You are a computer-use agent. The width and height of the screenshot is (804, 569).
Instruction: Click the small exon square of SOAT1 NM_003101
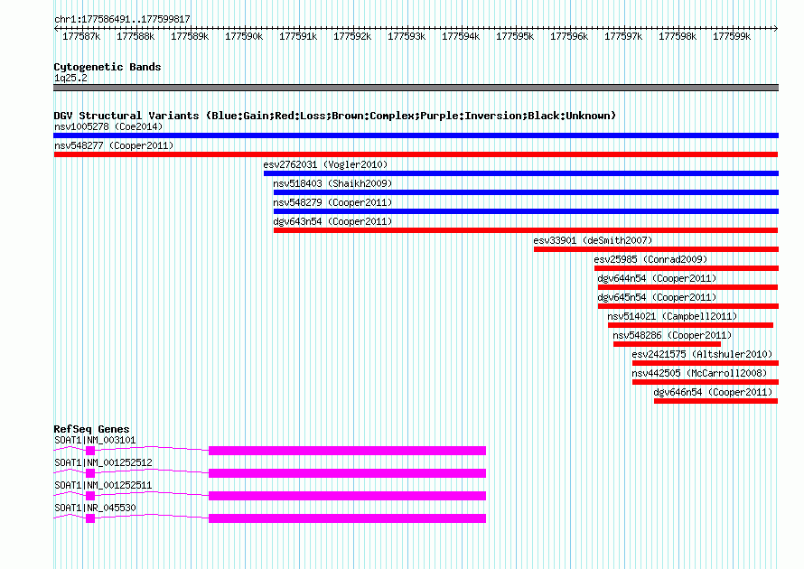pos(90,451)
